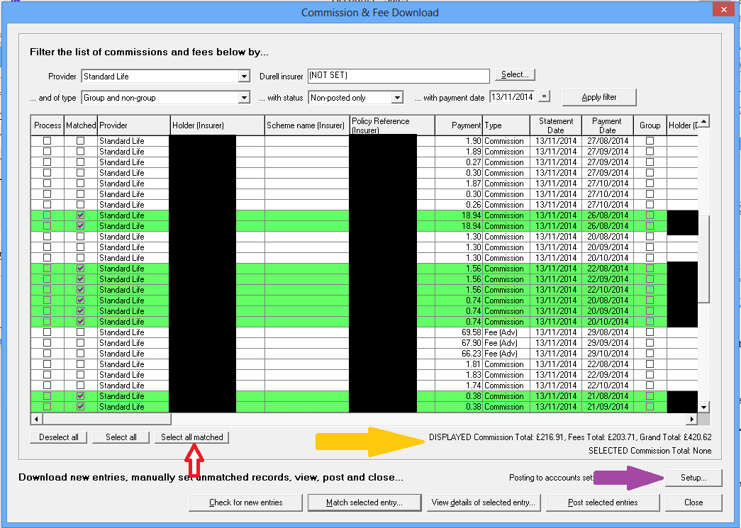Tick Matched checkbox for the 66.23 Fee (Adv) row

point(80,353)
